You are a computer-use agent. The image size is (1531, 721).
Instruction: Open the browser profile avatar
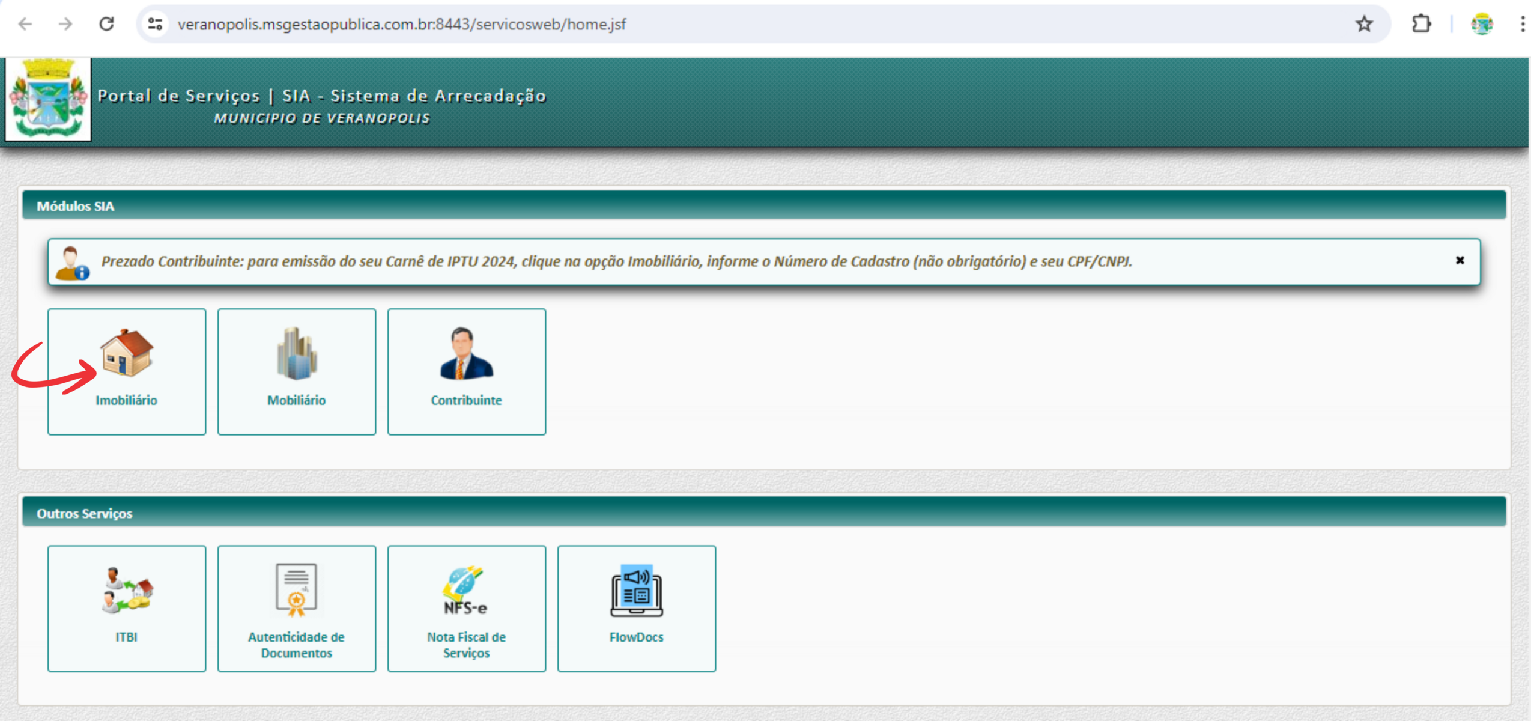point(1481,24)
